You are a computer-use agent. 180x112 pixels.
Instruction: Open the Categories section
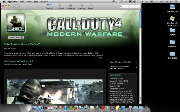point(71,6)
